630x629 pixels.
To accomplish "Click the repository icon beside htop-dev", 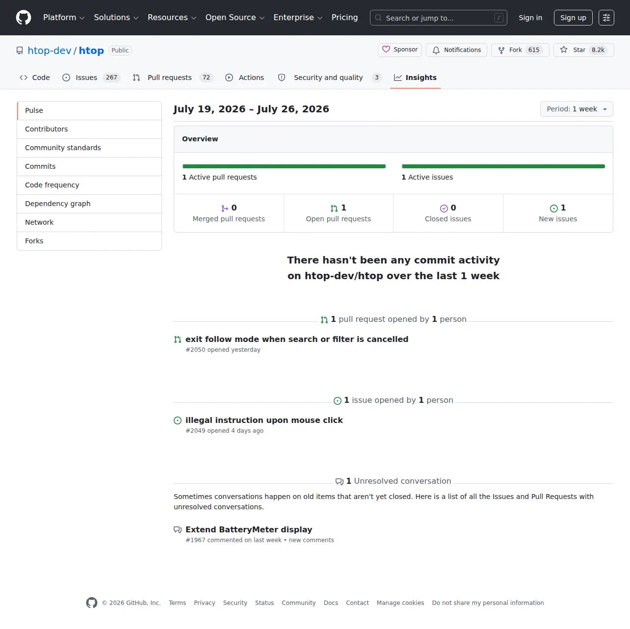I will click(x=20, y=51).
